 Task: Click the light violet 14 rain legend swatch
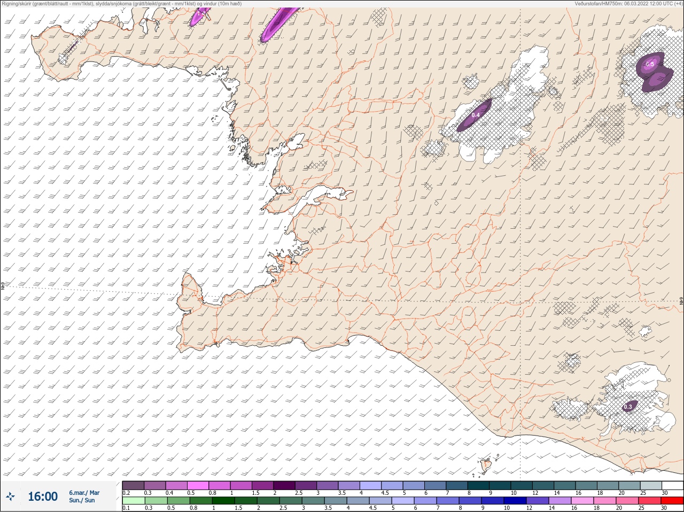(559, 501)
